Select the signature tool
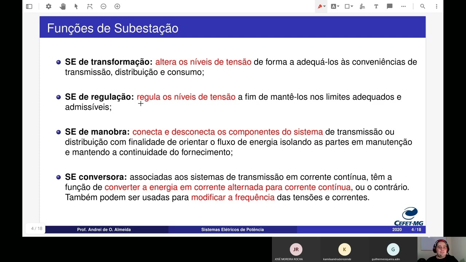The width and height of the screenshot is (466, 262). (x=362, y=6)
